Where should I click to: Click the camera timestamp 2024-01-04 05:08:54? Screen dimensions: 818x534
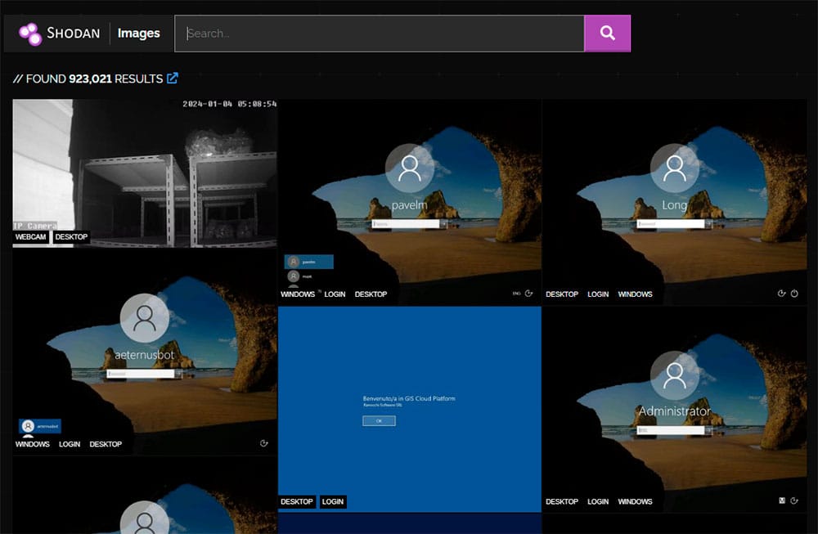[230, 104]
